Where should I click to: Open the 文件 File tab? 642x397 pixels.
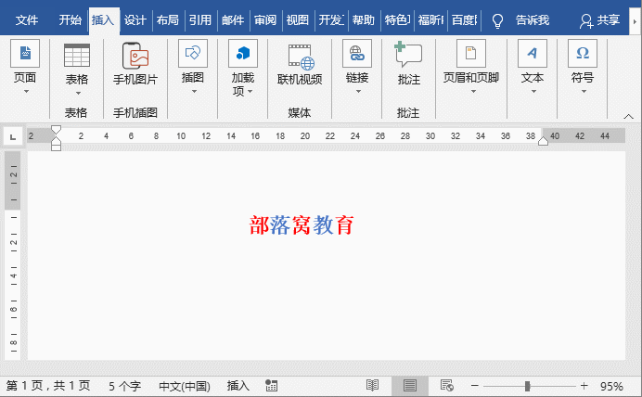(x=27, y=20)
